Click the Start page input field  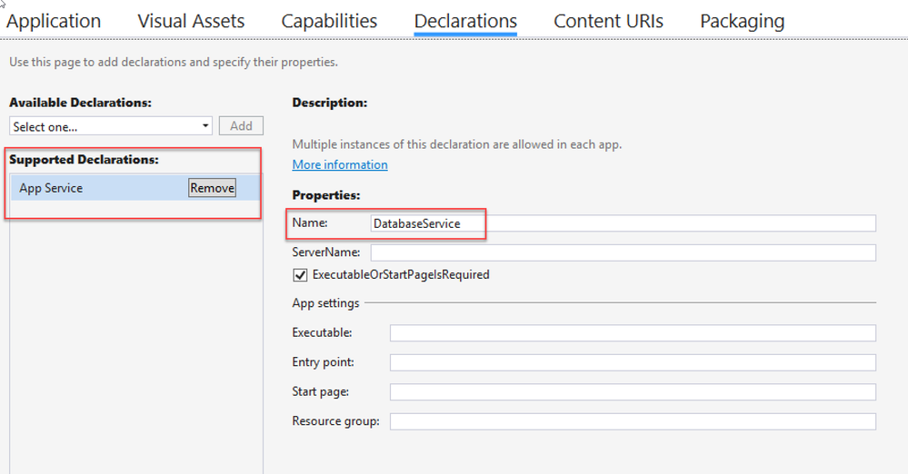click(633, 392)
